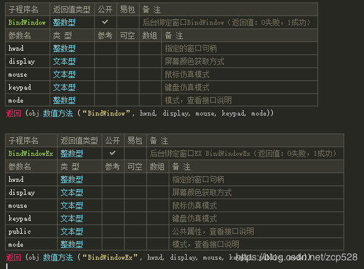Click 返回 keyword in the BindWindowEx code line
Screen dimensions: 364x269
(14, 257)
